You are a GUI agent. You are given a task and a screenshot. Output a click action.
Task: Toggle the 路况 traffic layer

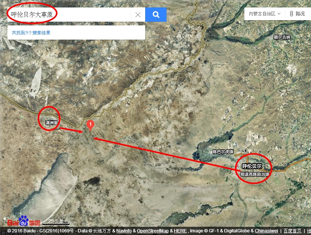coord(297,14)
